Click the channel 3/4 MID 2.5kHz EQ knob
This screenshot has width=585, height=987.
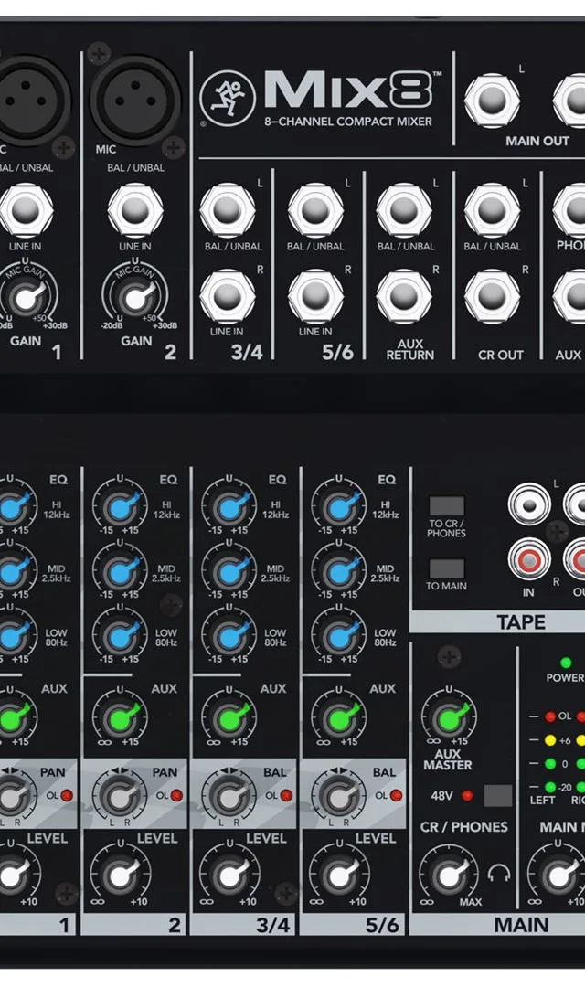pyautogui.click(x=229, y=571)
